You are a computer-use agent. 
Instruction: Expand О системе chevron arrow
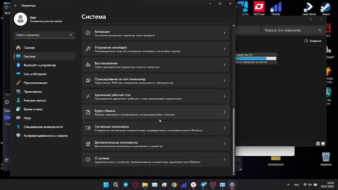(224, 159)
